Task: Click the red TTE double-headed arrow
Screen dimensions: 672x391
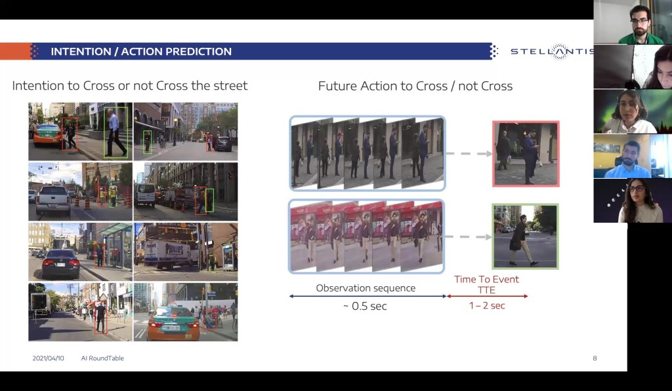Action: pos(487,297)
